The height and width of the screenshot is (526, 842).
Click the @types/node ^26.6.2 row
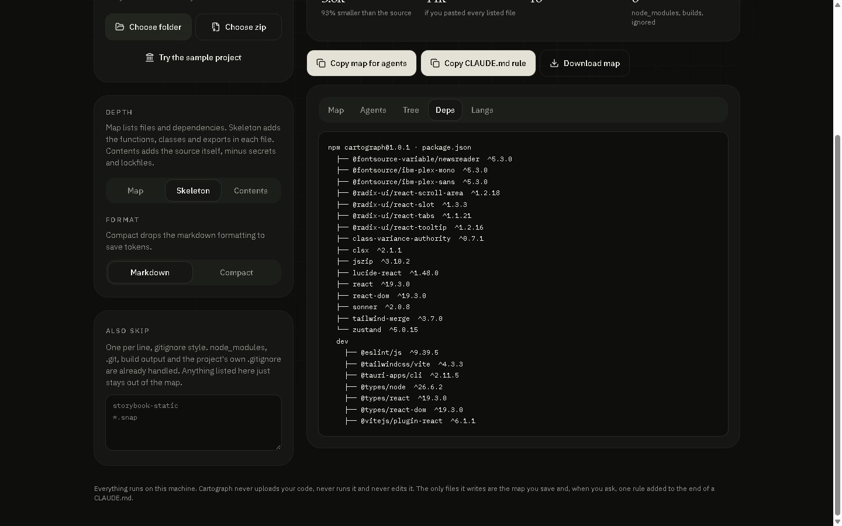[394, 387]
